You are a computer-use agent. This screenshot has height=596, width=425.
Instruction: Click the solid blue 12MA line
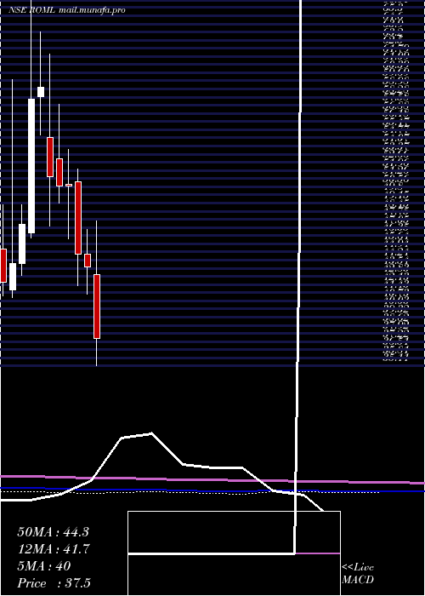tap(212, 490)
